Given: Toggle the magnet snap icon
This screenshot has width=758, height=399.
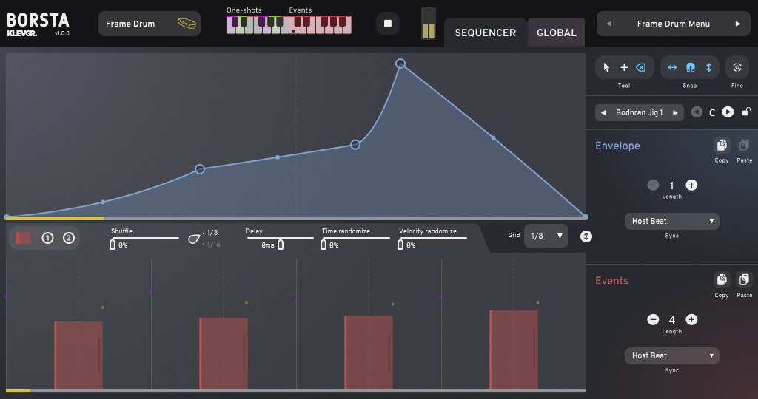Looking at the screenshot, I should point(691,67).
